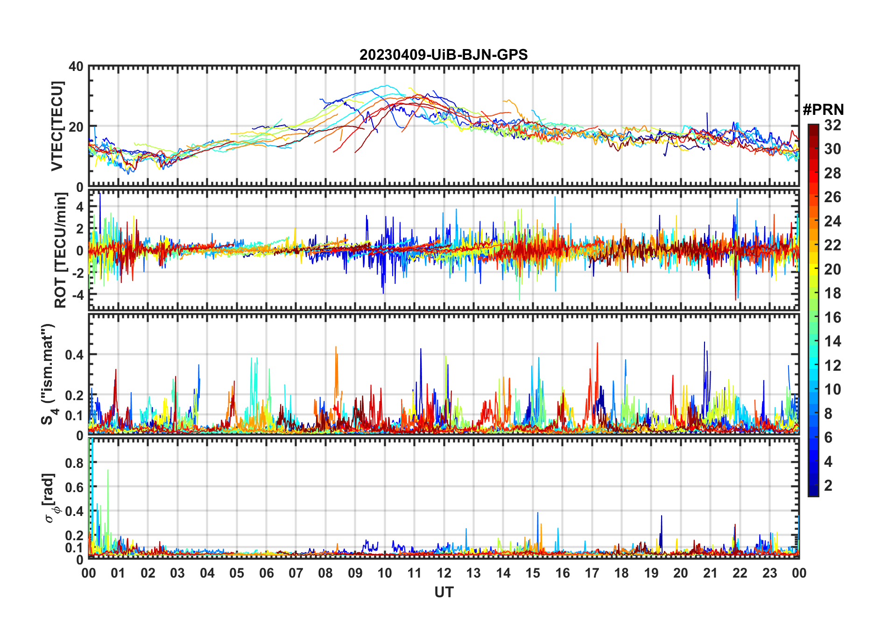Click UT hour tick "05"
This screenshot has width=888, height=621.
click(x=237, y=573)
